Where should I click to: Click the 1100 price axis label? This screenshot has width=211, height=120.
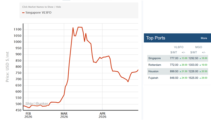pos(18,29)
